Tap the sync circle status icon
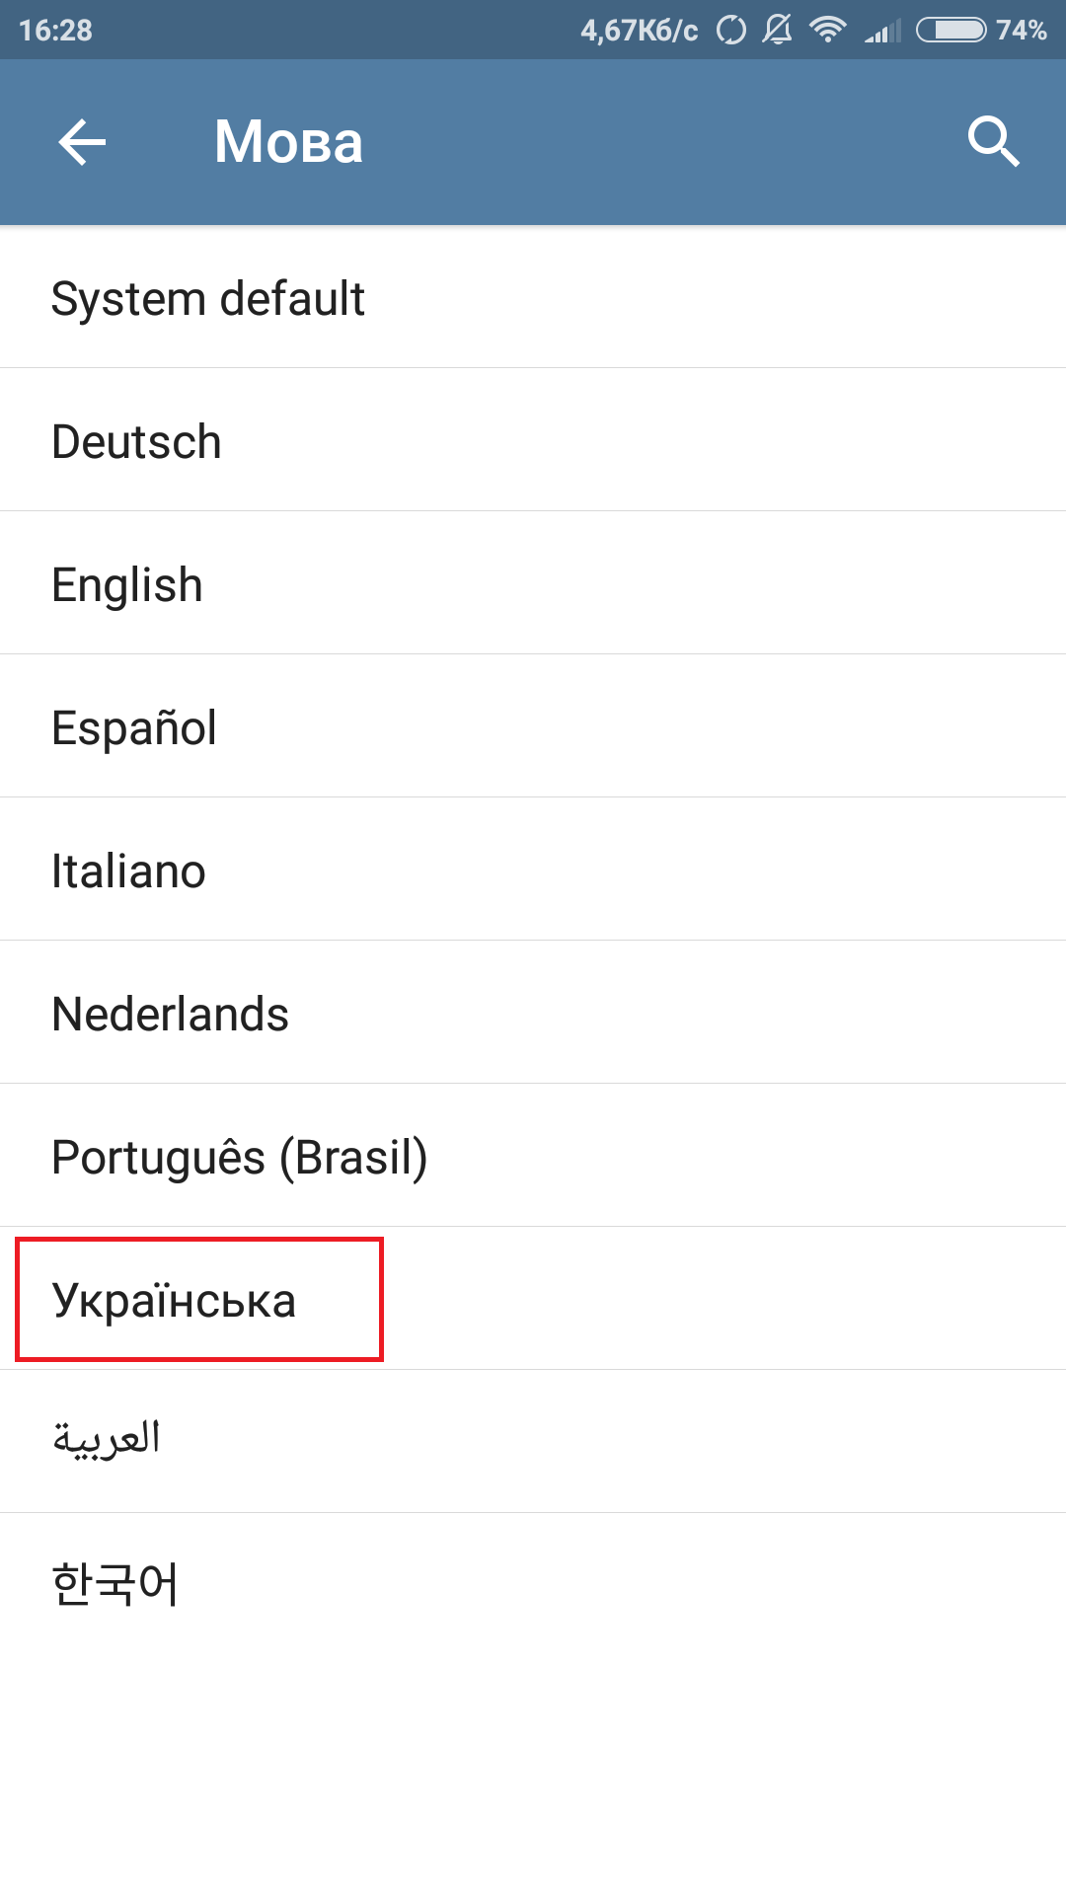This screenshot has height=1895, width=1066. point(730,30)
